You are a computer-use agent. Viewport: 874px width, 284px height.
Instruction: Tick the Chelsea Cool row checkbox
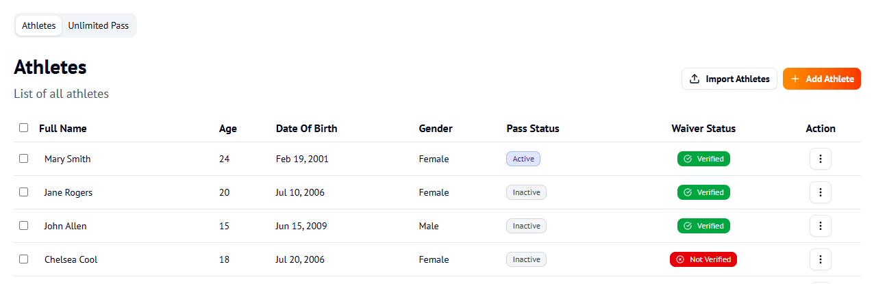[x=24, y=259]
